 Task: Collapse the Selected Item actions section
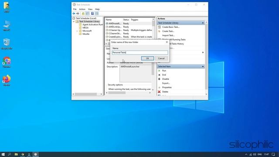pyautogui.click(x=203, y=67)
